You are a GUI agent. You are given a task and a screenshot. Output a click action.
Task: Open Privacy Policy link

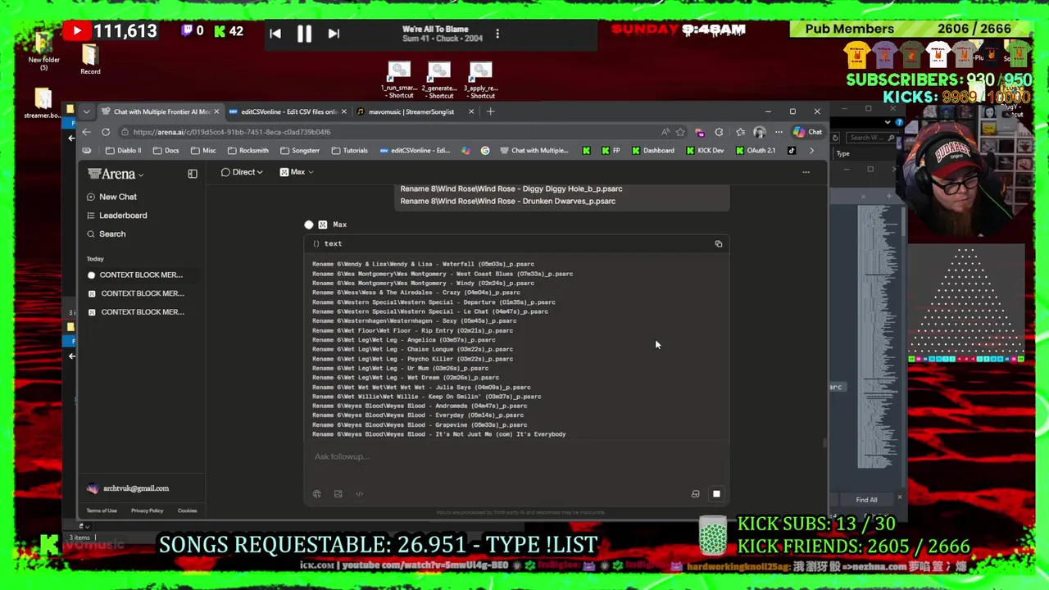(147, 511)
